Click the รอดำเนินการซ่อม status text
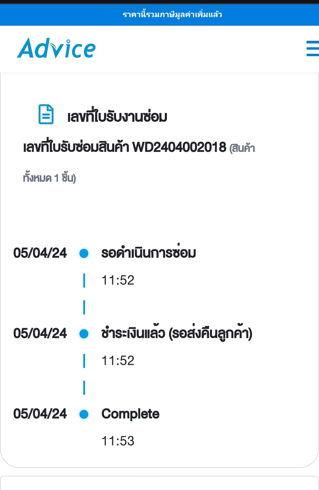The image size is (319, 490). 149,252
